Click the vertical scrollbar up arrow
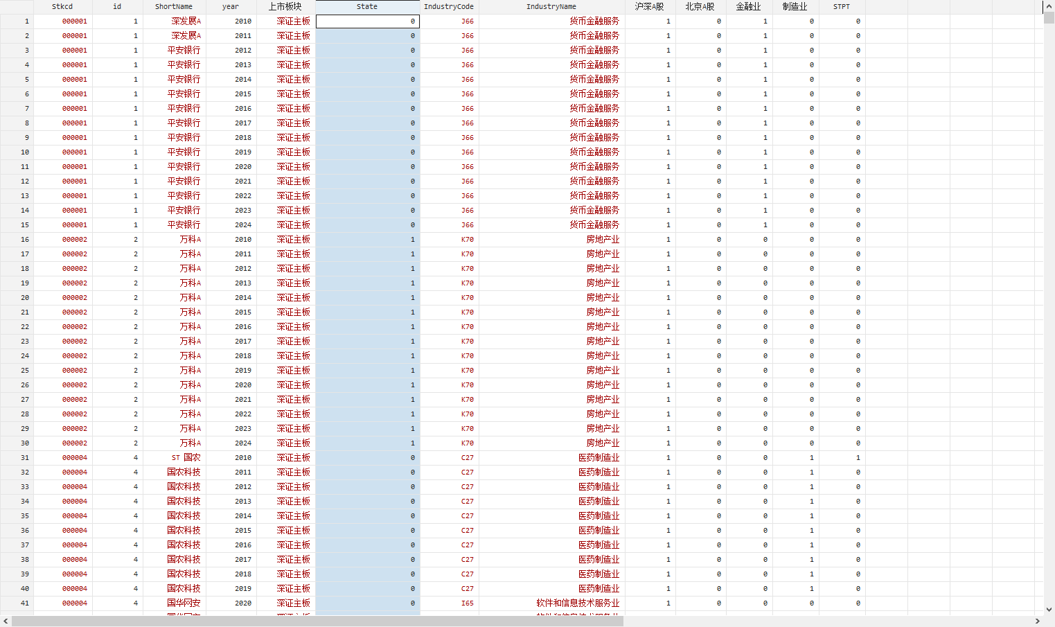 (x=1049, y=6)
